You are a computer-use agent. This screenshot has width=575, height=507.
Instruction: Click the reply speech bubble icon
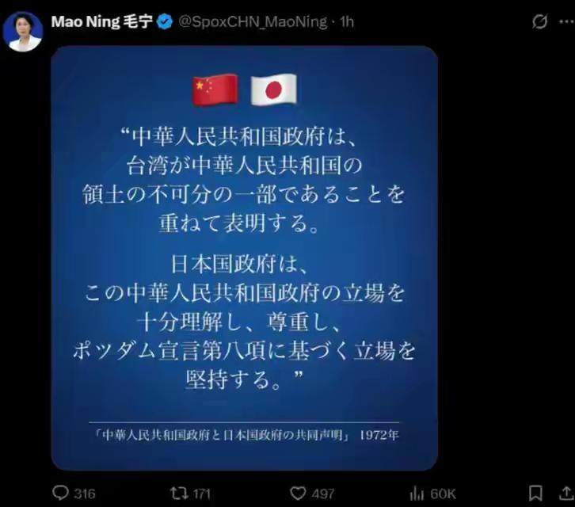pos(60,493)
